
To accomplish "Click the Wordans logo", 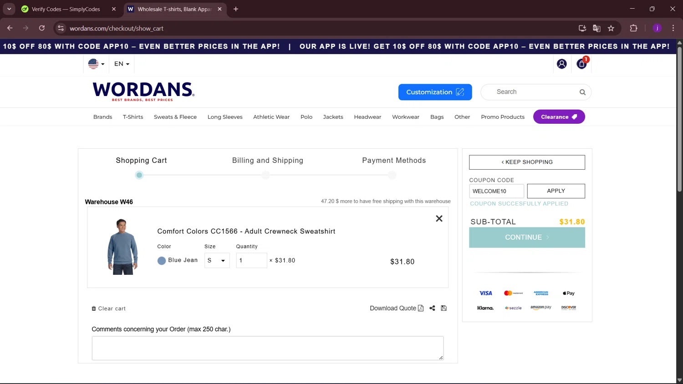I will click(x=143, y=91).
